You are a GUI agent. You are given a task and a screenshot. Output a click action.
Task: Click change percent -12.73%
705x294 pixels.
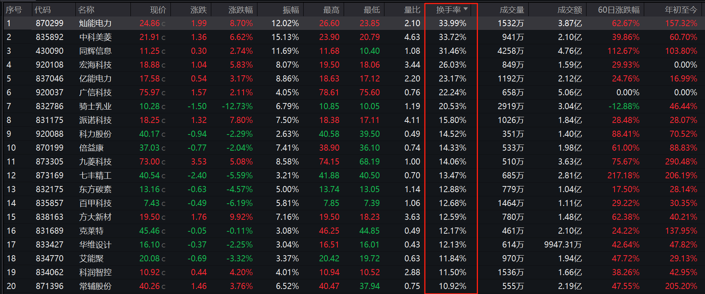[x=237, y=106]
